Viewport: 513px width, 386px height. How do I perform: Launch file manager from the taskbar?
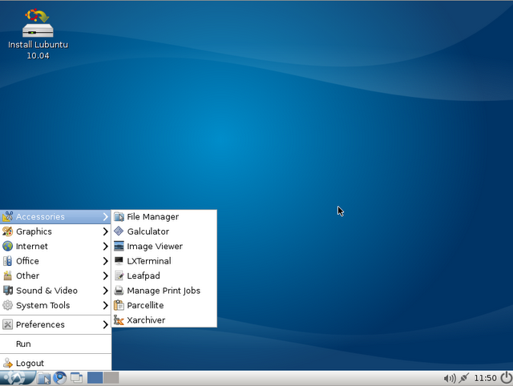(x=44, y=378)
